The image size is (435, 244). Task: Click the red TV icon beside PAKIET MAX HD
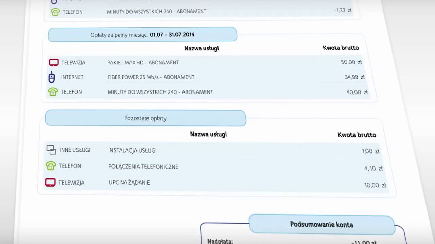[54, 62]
